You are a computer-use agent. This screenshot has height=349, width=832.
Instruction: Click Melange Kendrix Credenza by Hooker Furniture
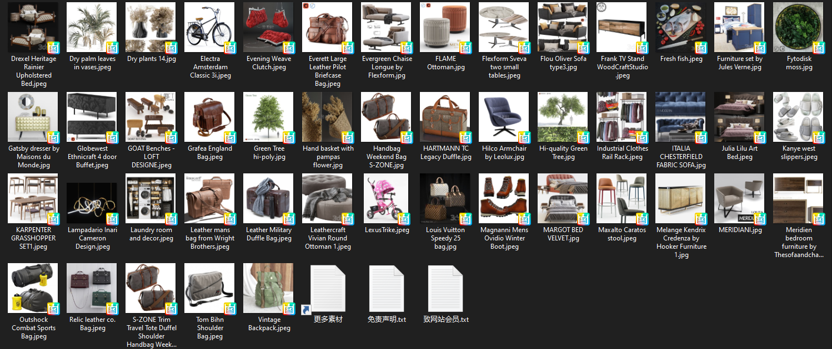[x=681, y=198]
